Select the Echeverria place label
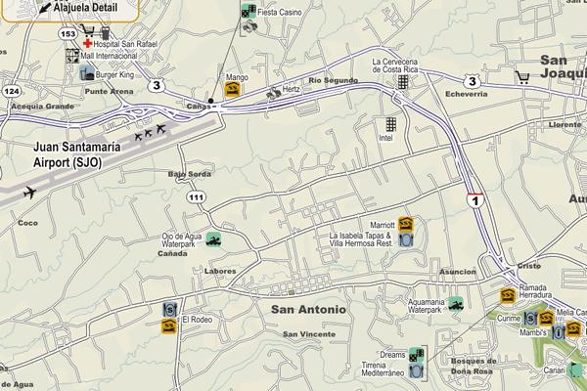Viewport: 587px width, 391px height. coord(467,94)
